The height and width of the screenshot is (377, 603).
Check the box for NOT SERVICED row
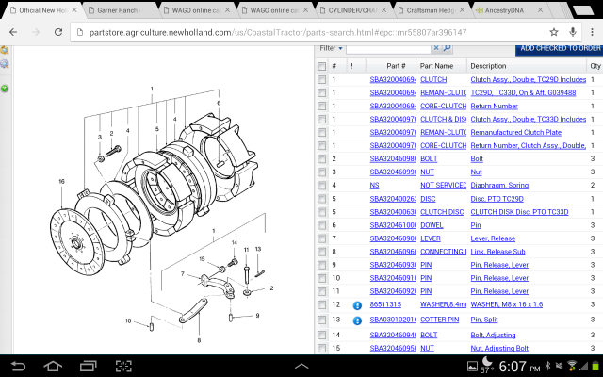(x=321, y=186)
